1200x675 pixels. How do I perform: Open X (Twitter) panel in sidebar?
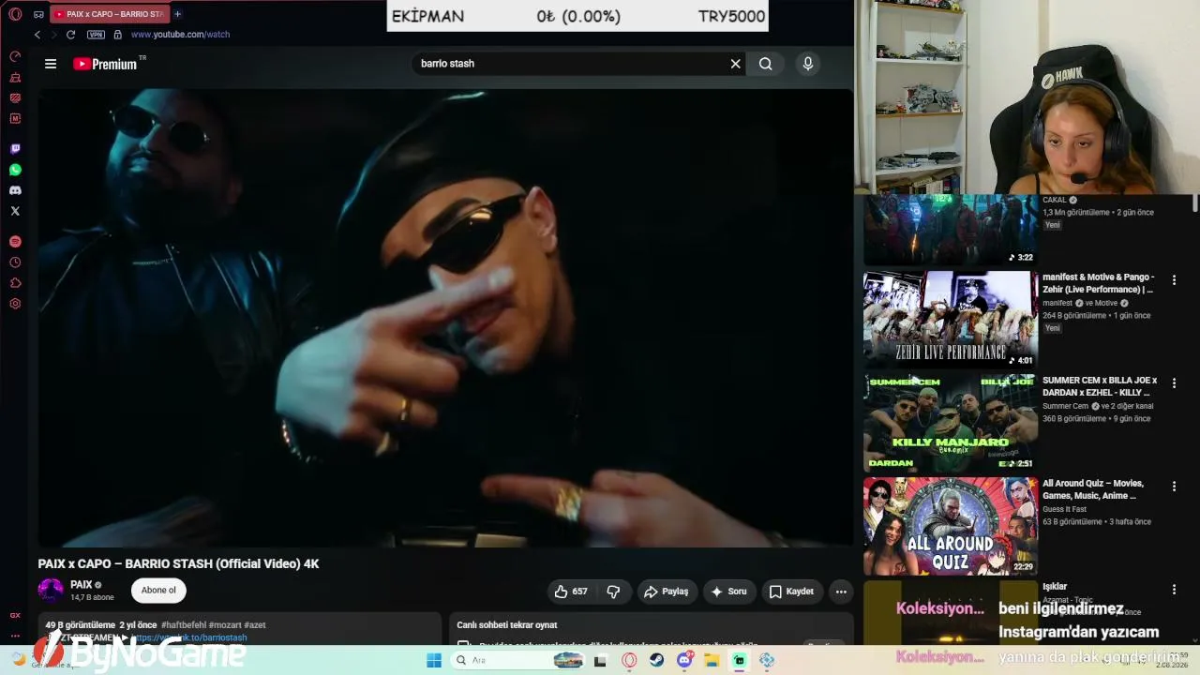[x=15, y=211]
